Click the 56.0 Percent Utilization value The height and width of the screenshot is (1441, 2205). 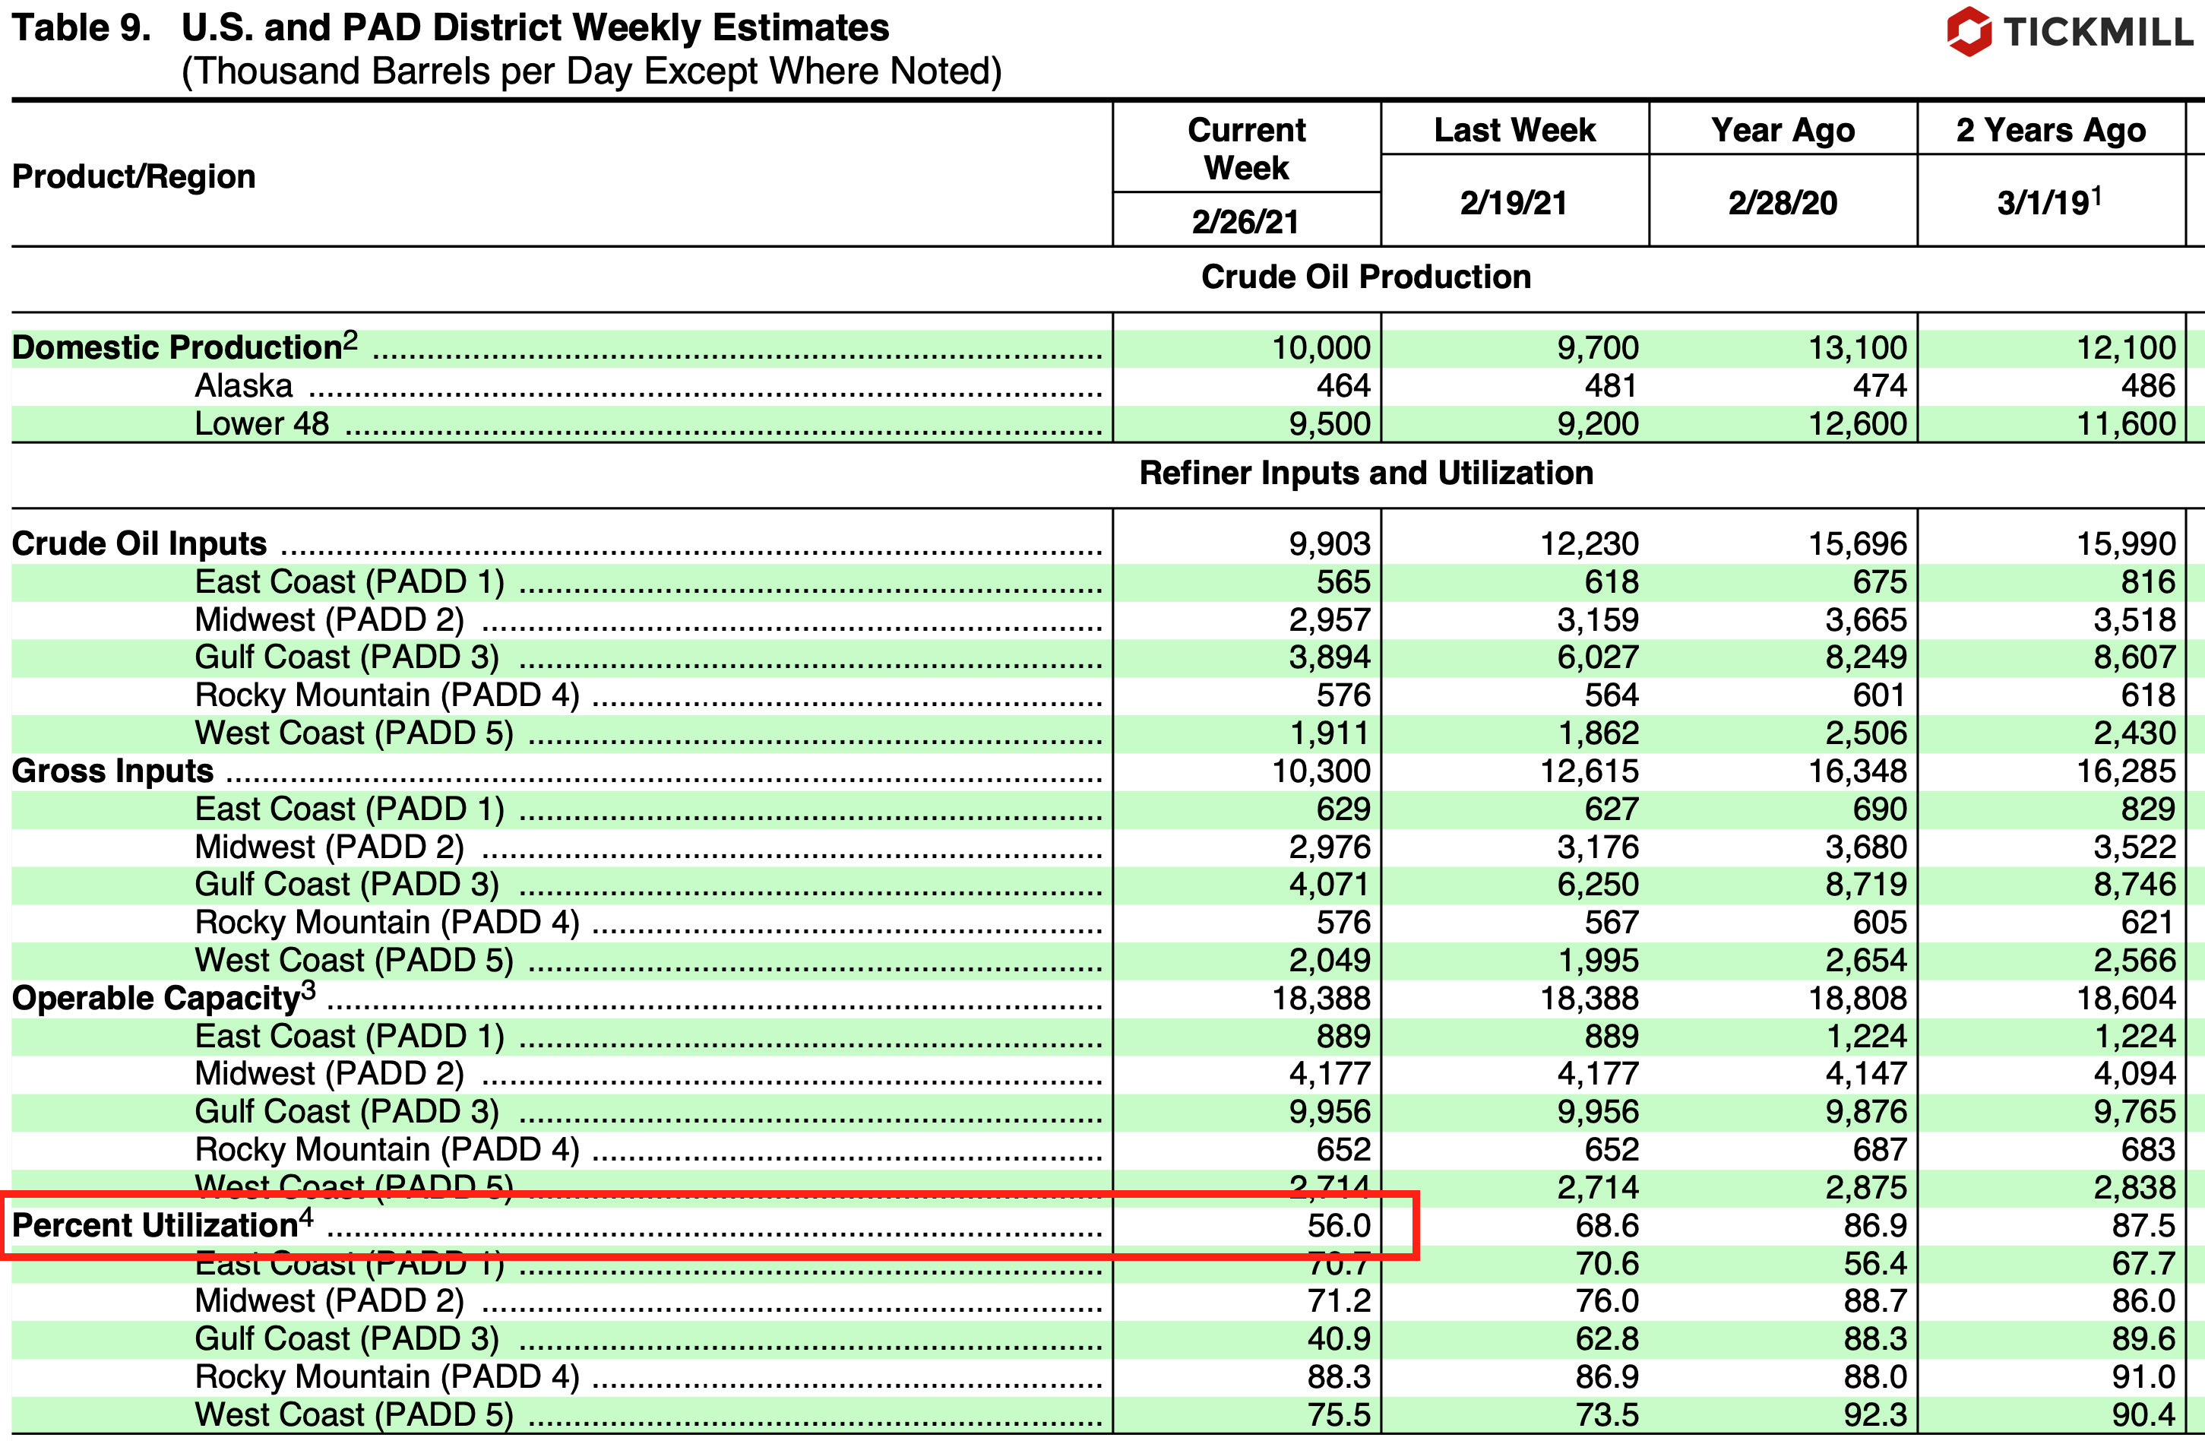click(1338, 1225)
